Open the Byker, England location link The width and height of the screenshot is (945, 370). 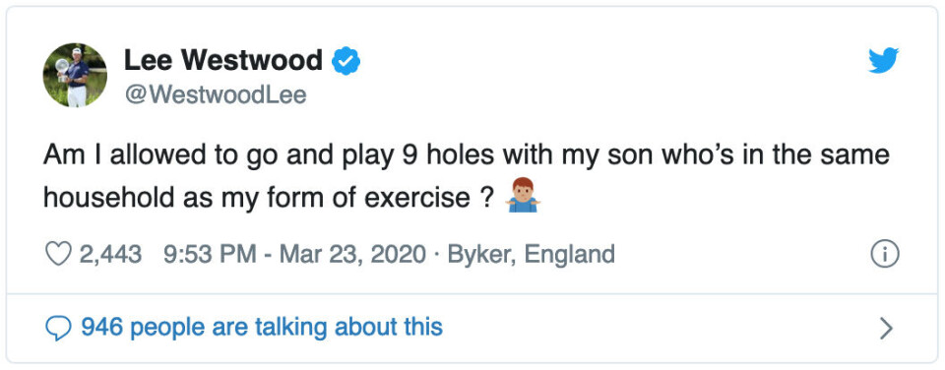[x=531, y=254]
